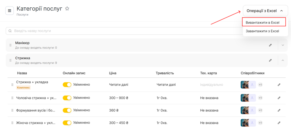Viewport: 291px width, 129px height.
Task: Edit the Жіноча стрижка service row
Action: [279, 123]
